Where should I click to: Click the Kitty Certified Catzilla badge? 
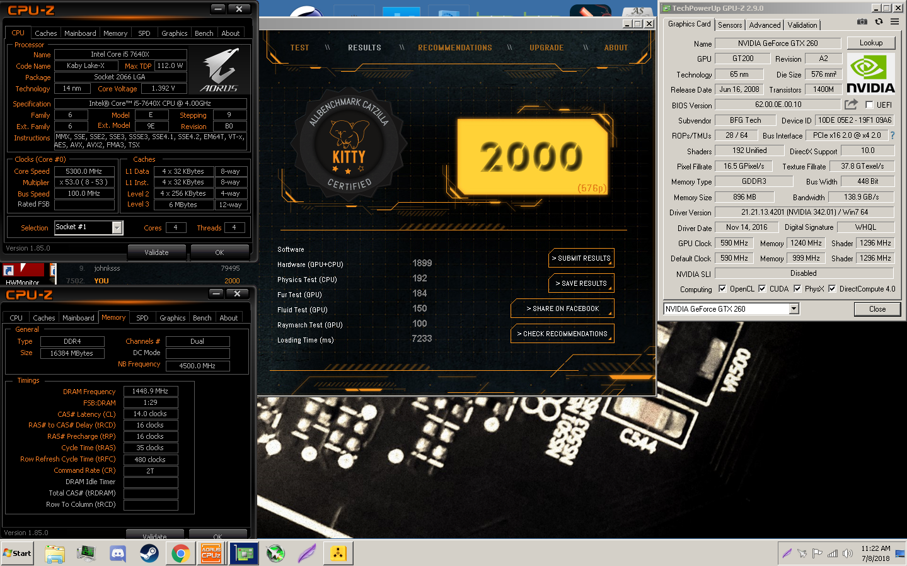click(349, 145)
